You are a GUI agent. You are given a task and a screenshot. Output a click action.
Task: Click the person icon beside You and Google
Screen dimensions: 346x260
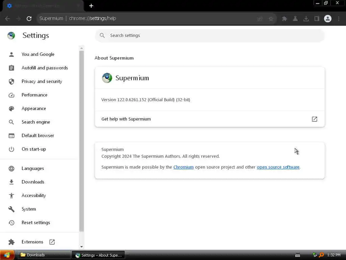pos(11,55)
